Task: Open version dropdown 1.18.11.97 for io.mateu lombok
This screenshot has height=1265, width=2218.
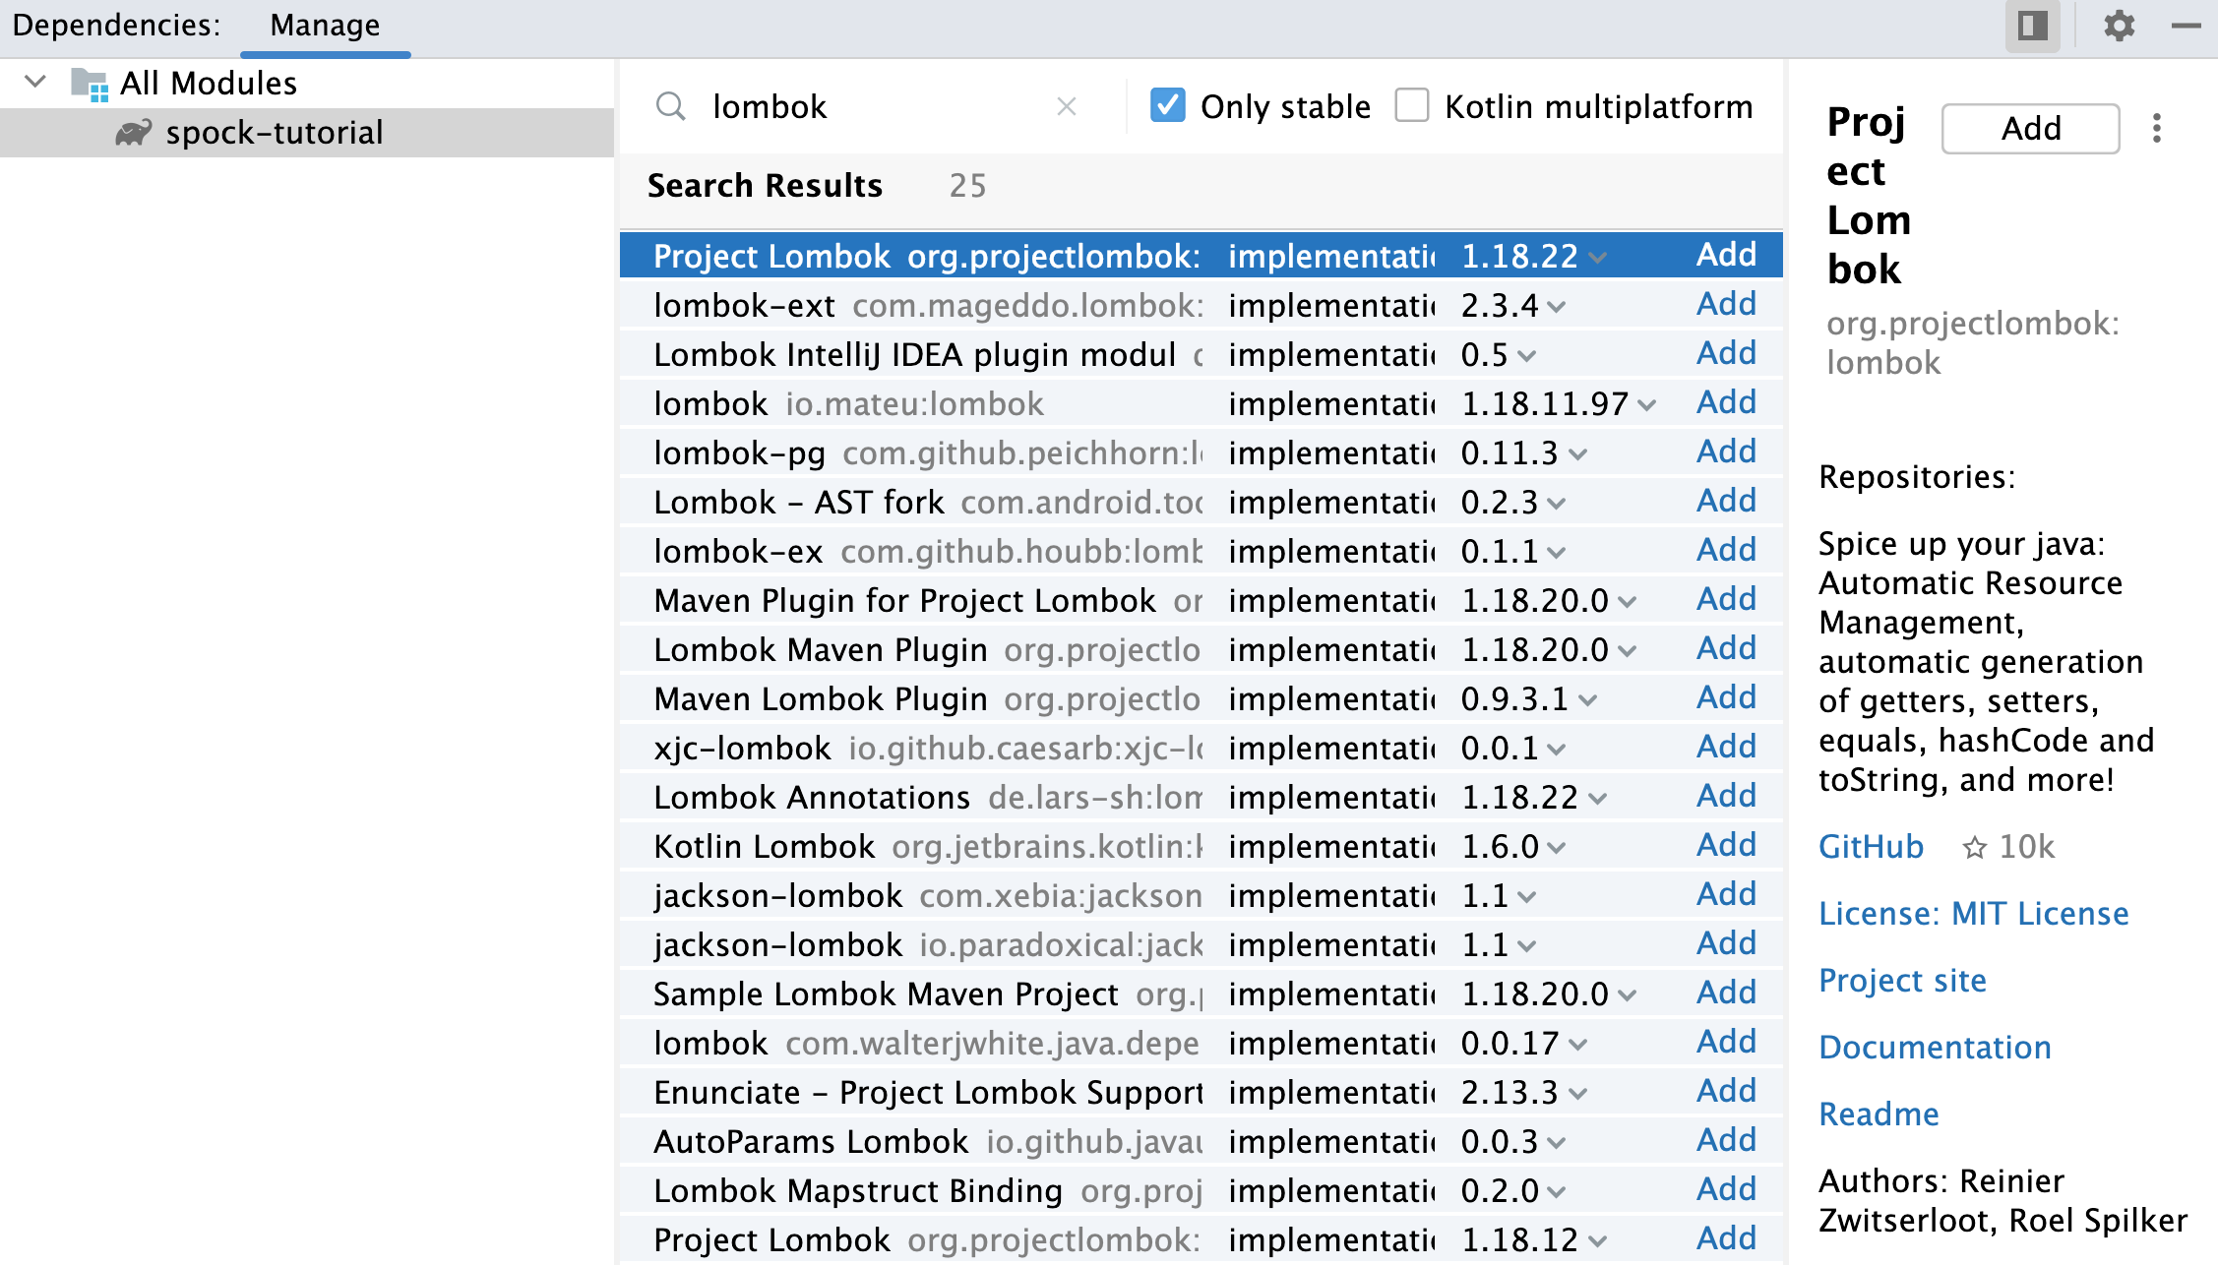Action: [x=1646, y=405]
